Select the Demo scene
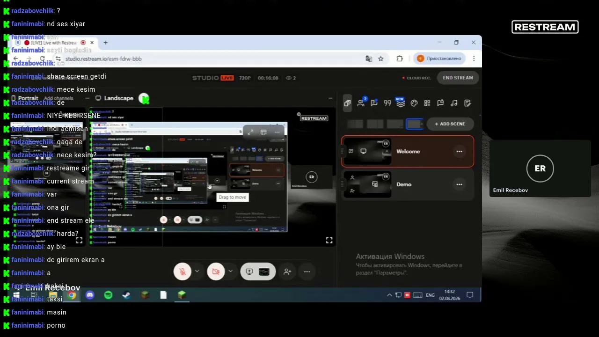The height and width of the screenshot is (337, 599). click(x=408, y=184)
